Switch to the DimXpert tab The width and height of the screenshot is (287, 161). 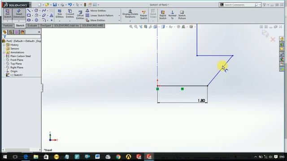click(x=46, y=25)
